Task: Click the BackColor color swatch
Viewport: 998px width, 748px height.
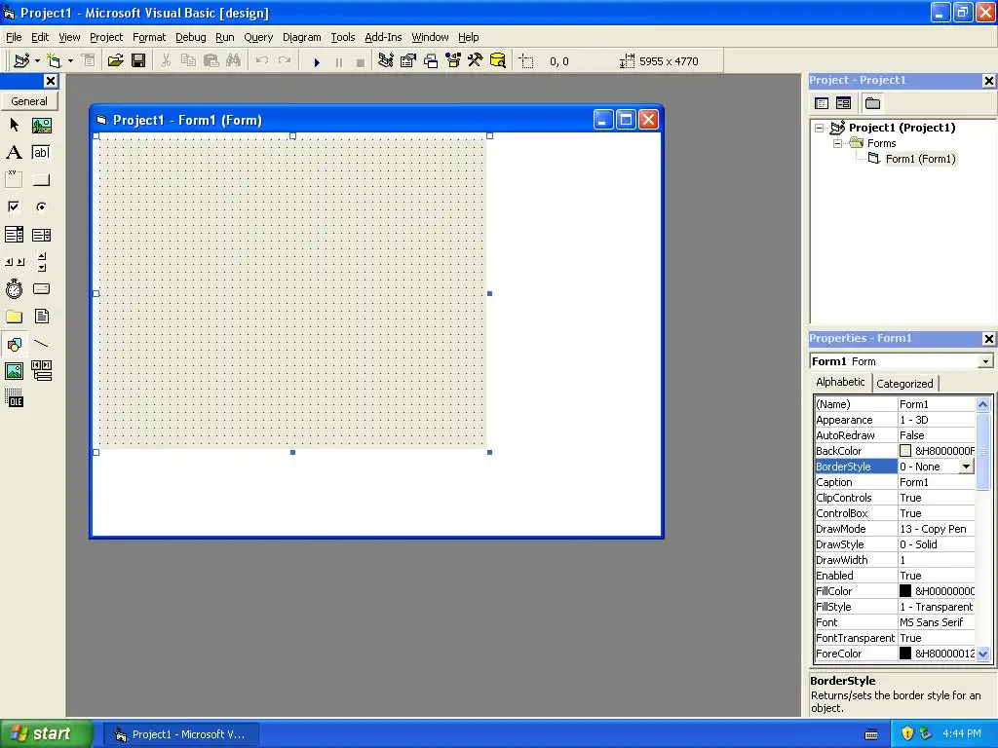Action: tap(905, 451)
